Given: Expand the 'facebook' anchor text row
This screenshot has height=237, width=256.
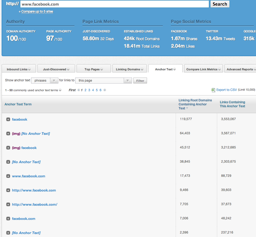Looking at the screenshot, I should [8, 119].
